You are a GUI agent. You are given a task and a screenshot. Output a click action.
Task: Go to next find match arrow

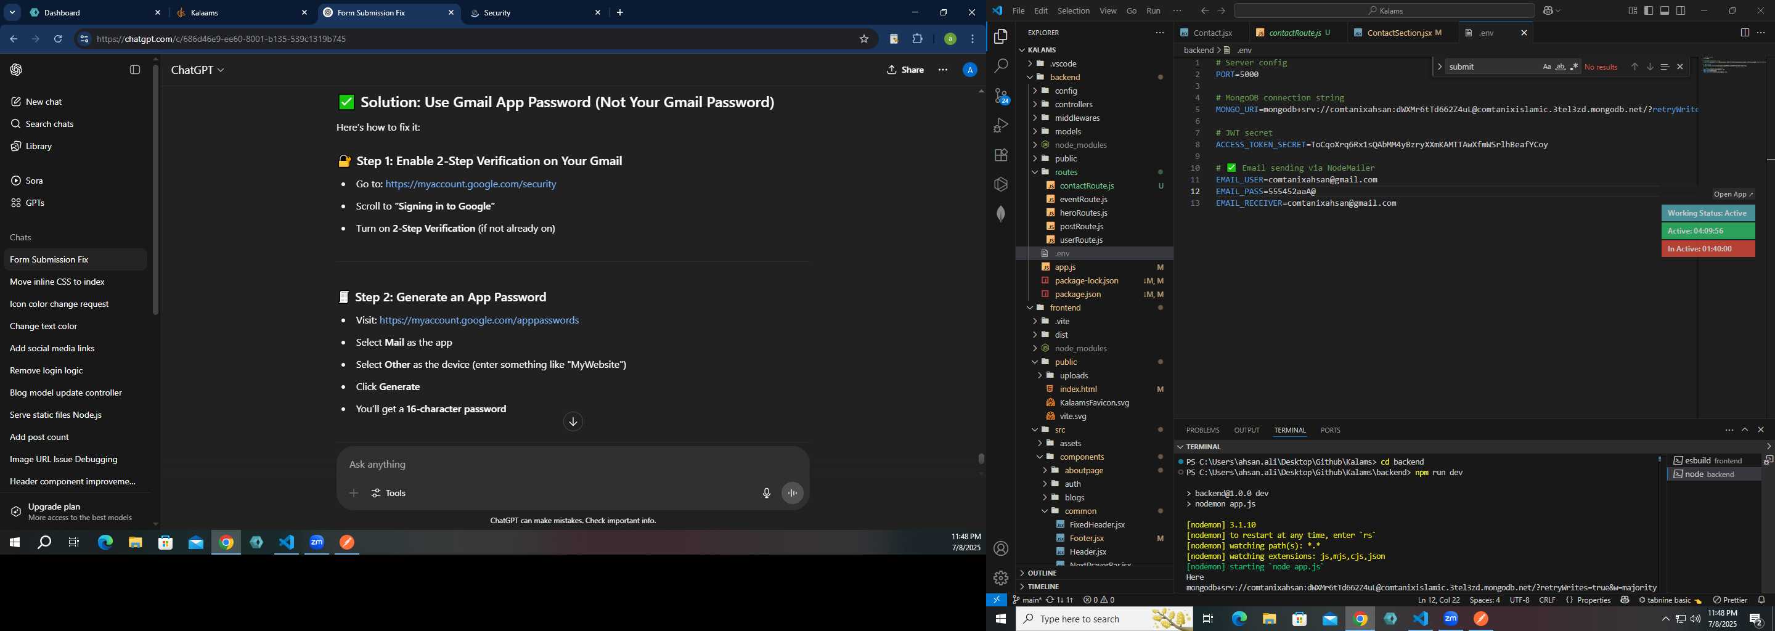tap(1650, 67)
